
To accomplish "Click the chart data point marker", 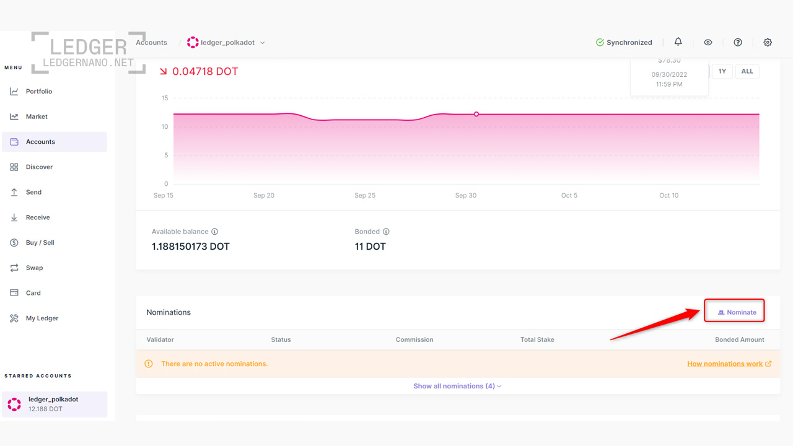I will point(476,114).
